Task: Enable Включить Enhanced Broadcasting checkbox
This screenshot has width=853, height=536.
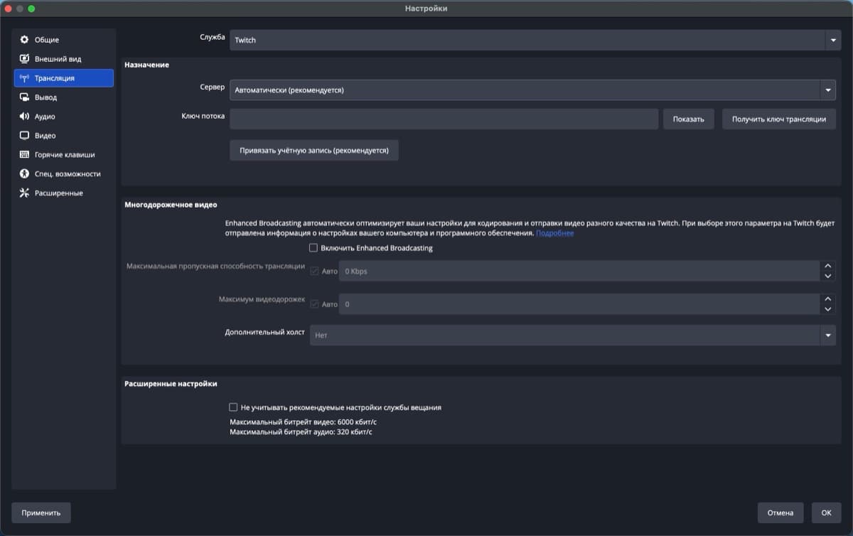Action: pyautogui.click(x=311, y=247)
